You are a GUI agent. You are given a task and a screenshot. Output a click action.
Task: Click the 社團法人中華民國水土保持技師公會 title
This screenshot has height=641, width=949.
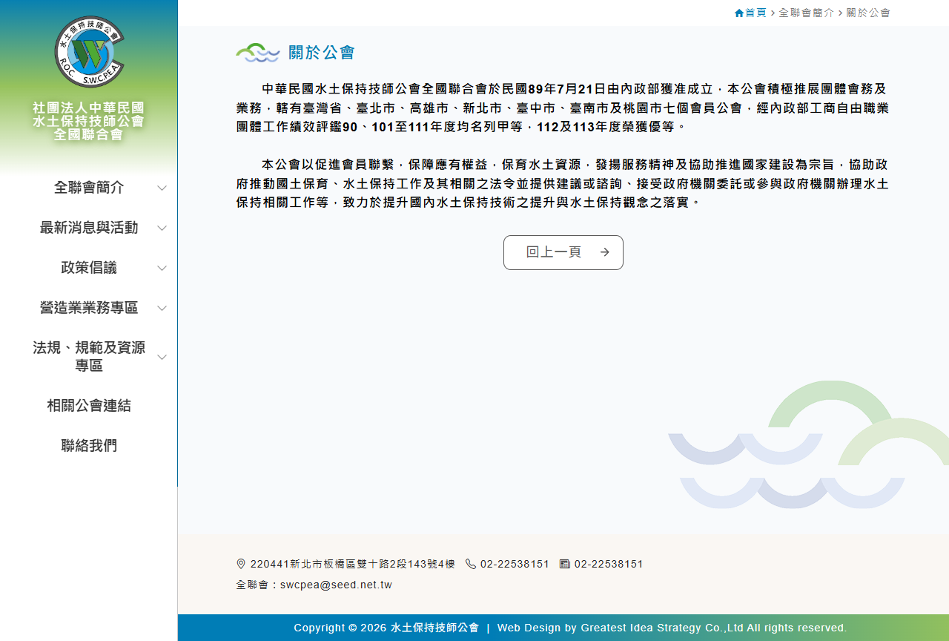pyautogui.click(x=89, y=121)
